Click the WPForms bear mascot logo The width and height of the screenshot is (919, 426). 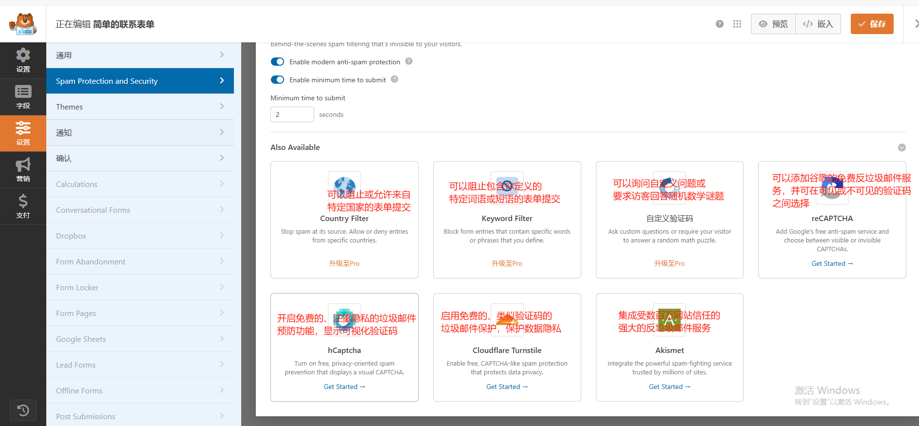coord(23,24)
